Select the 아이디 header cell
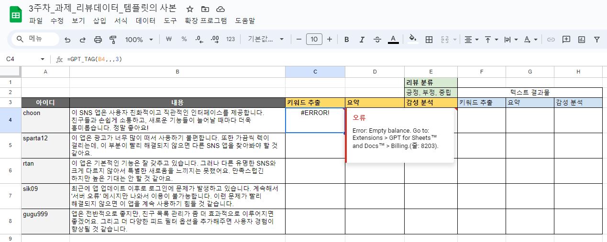Image resolution: width=607 pixels, height=242 pixels. tap(45, 103)
